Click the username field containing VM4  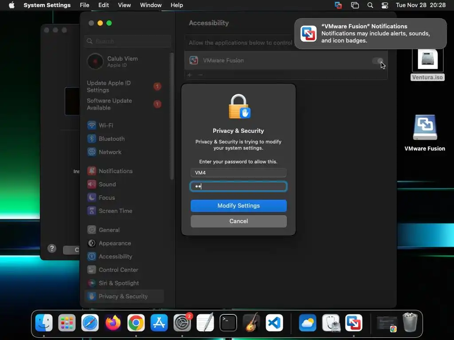239,173
